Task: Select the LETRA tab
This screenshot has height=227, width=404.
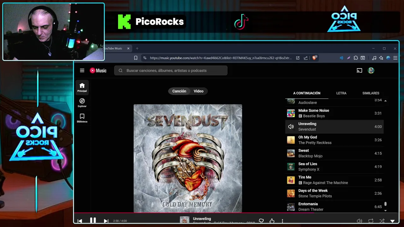Action: tap(341, 93)
